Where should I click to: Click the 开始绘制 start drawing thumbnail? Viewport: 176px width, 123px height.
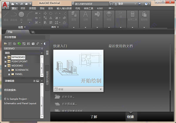[78, 68]
